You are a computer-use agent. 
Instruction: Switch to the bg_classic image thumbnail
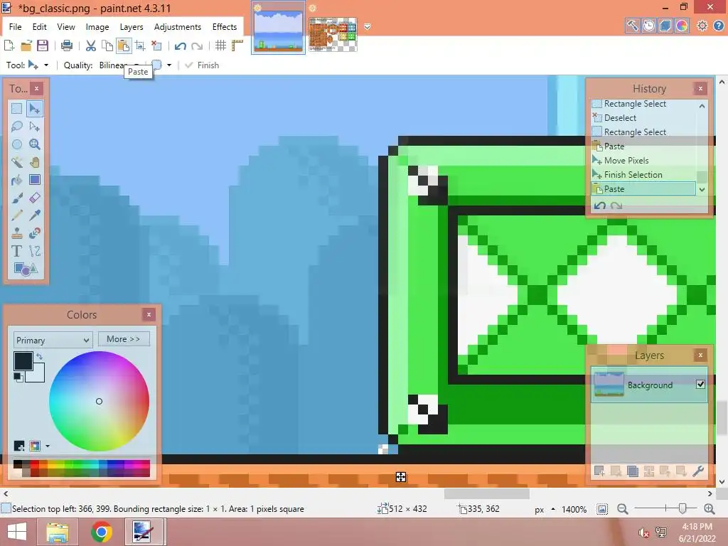279,28
